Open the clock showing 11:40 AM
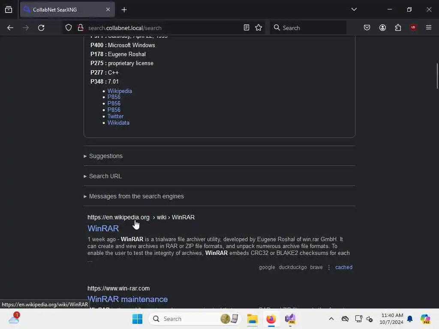The height and width of the screenshot is (329, 439). 391,319
